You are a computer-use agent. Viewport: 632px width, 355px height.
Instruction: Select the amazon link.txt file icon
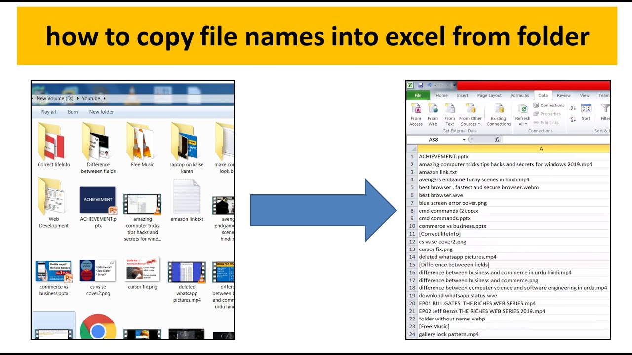coord(187,201)
